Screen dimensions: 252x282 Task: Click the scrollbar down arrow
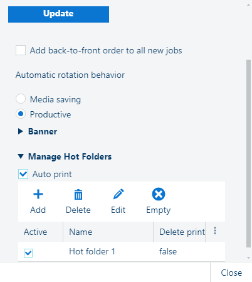click(248, 258)
